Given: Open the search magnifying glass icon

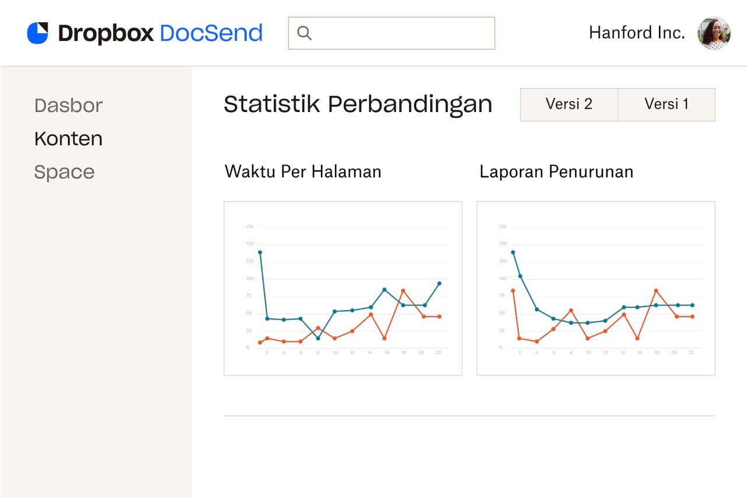Looking at the screenshot, I should pyautogui.click(x=305, y=33).
